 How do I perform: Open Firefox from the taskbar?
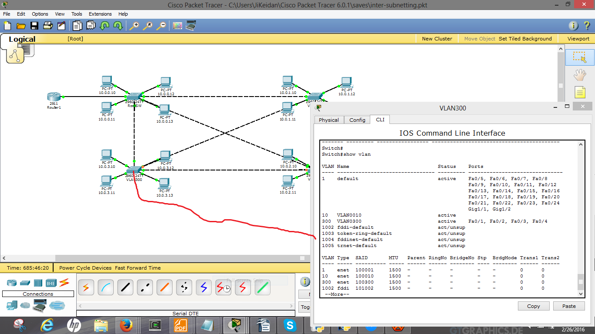[x=126, y=325]
